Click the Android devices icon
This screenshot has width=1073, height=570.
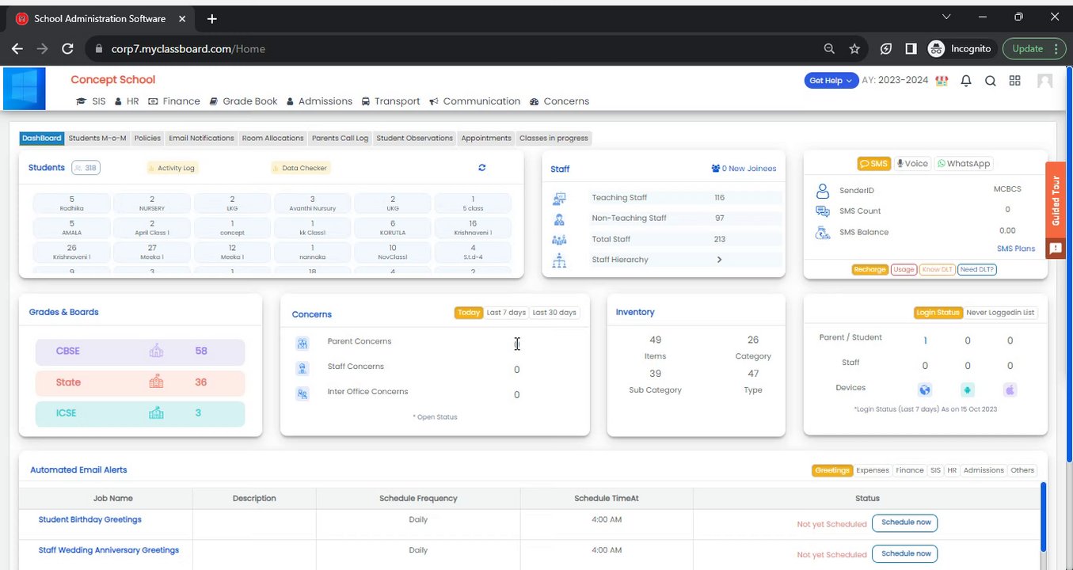point(968,389)
